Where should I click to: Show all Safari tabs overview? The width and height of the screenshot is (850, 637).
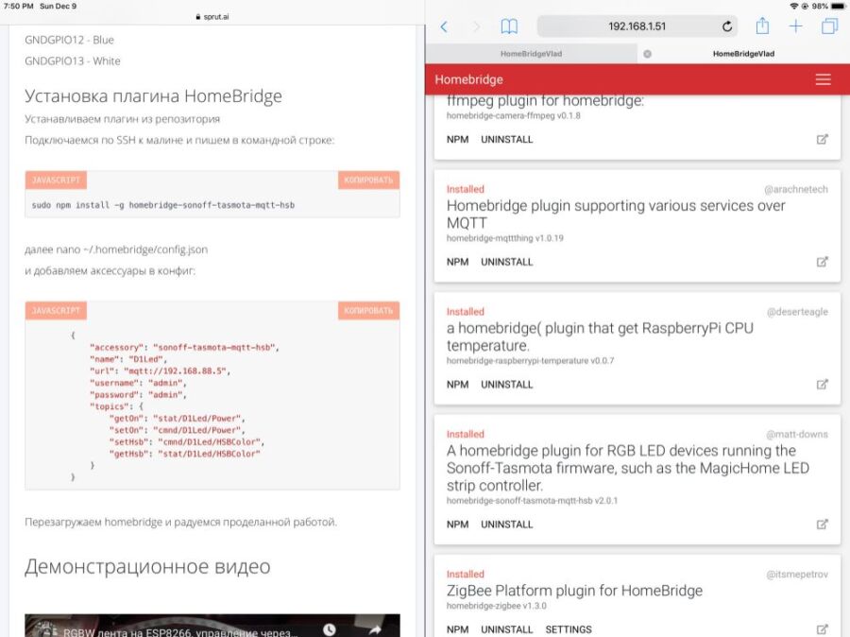[x=829, y=26]
